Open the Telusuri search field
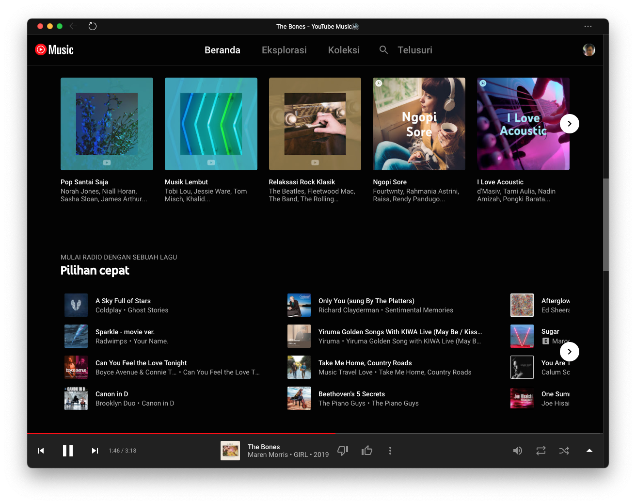636x504 pixels. pyautogui.click(x=414, y=50)
